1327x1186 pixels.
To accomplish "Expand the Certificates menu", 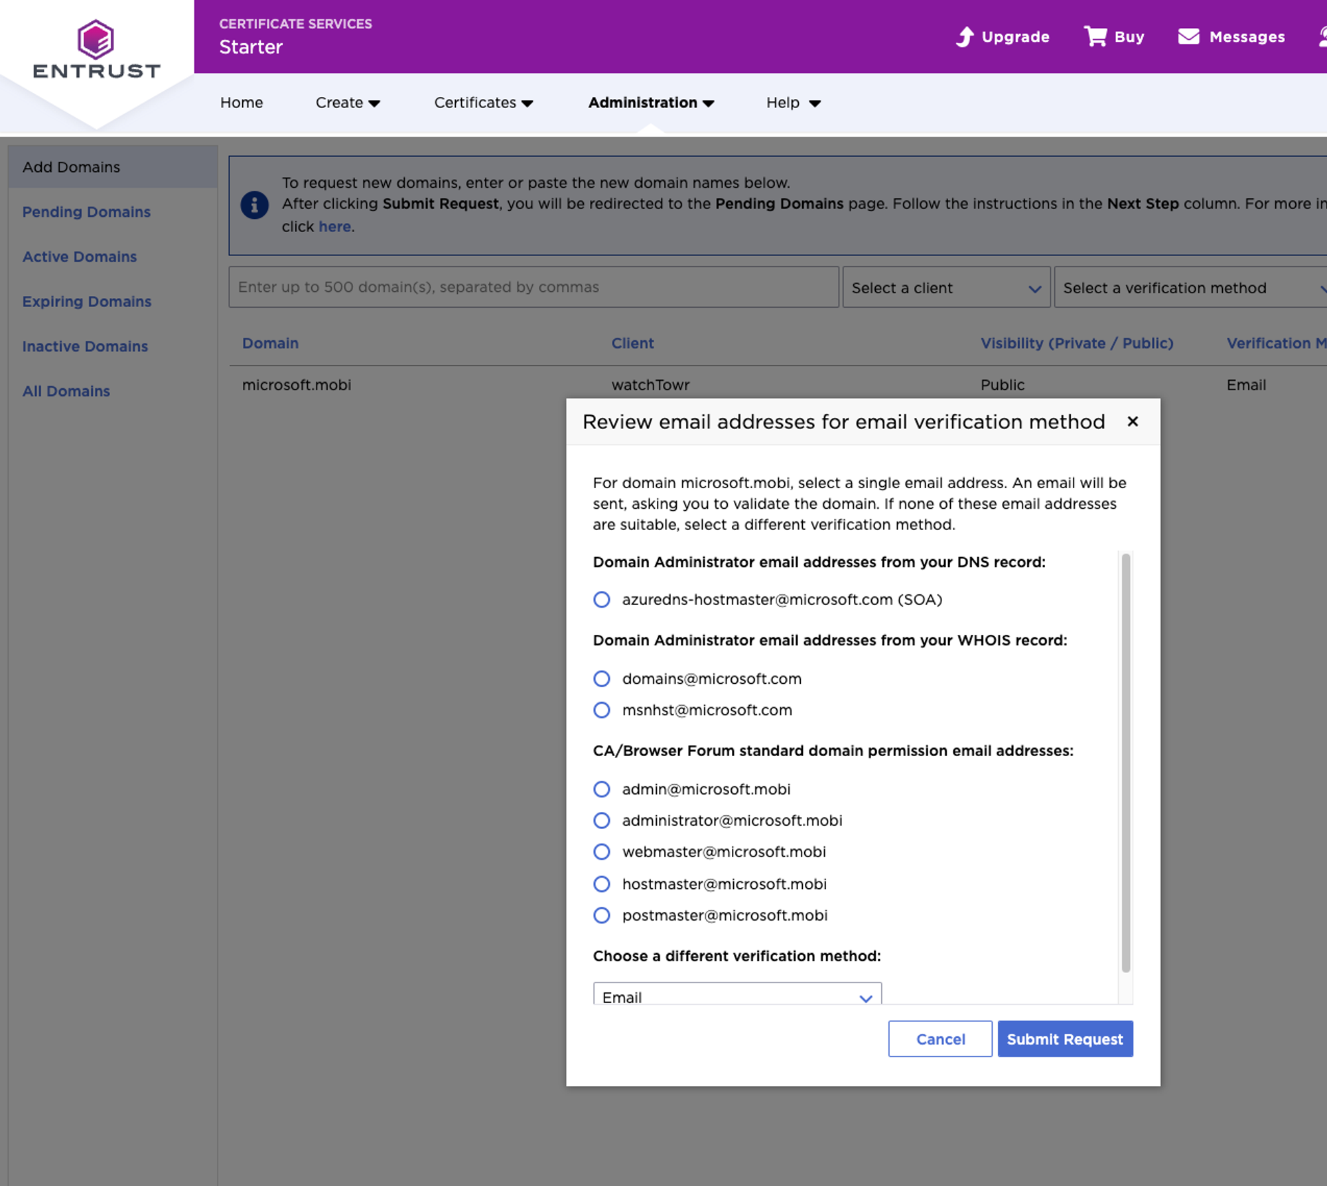I will click(483, 103).
